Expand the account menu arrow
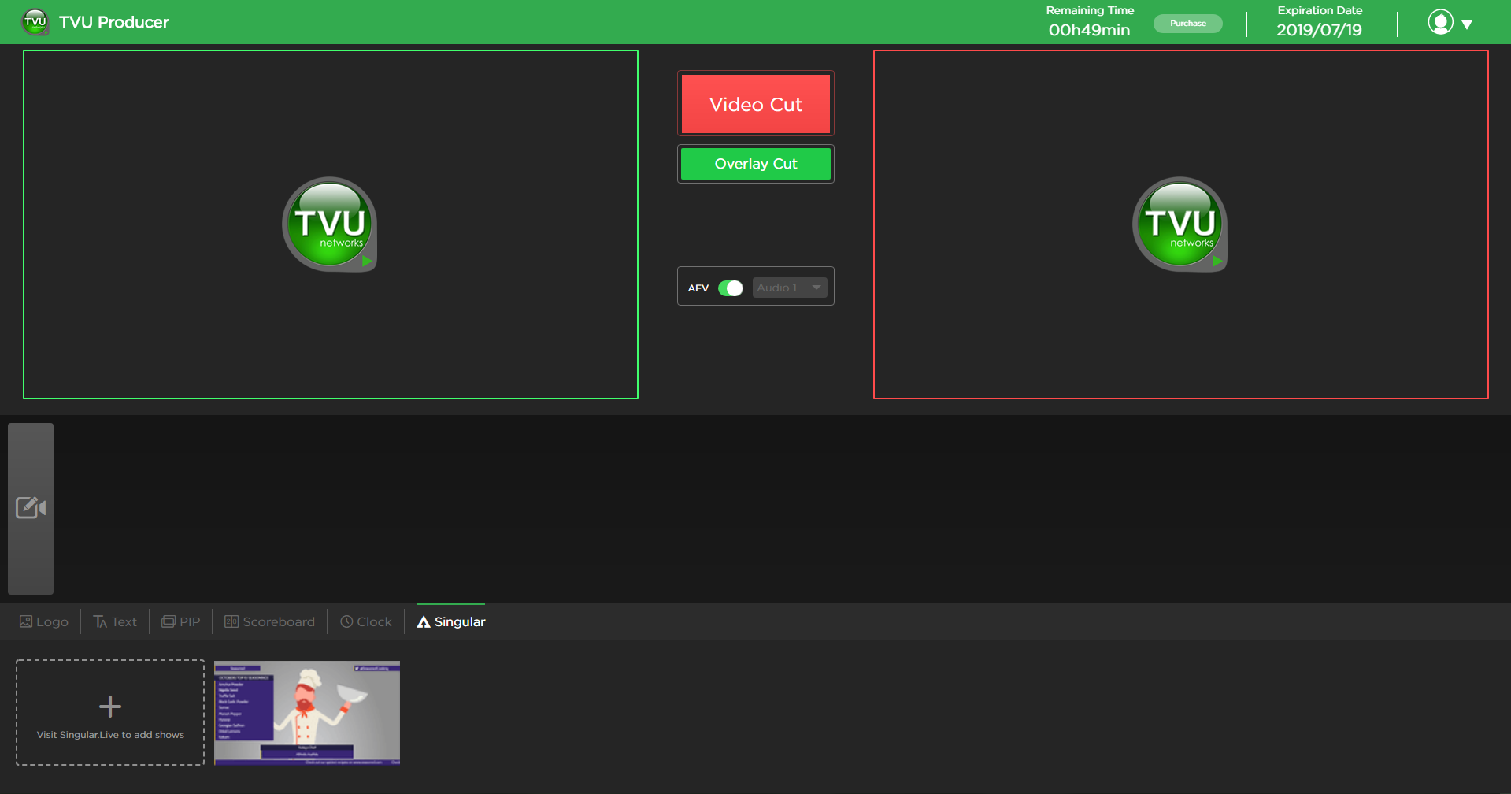Screen dimensions: 1511x794 point(1467,24)
